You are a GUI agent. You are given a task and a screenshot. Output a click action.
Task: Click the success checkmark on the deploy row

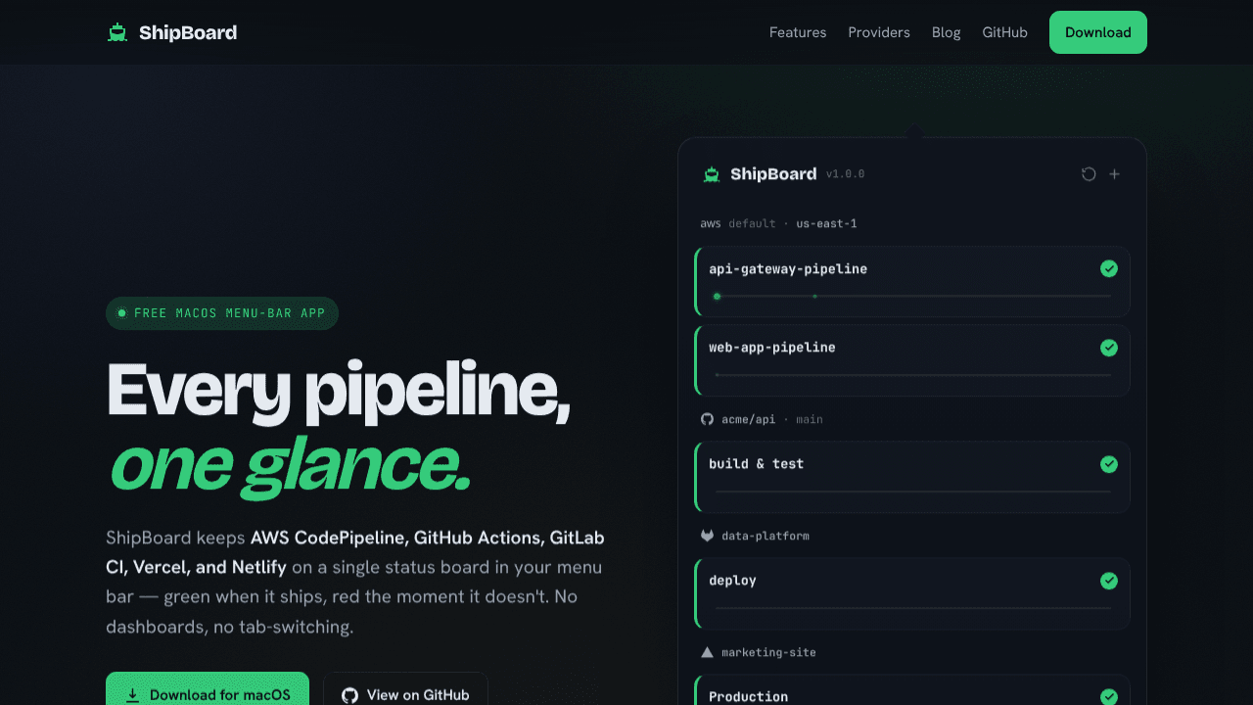pyautogui.click(x=1109, y=581)
